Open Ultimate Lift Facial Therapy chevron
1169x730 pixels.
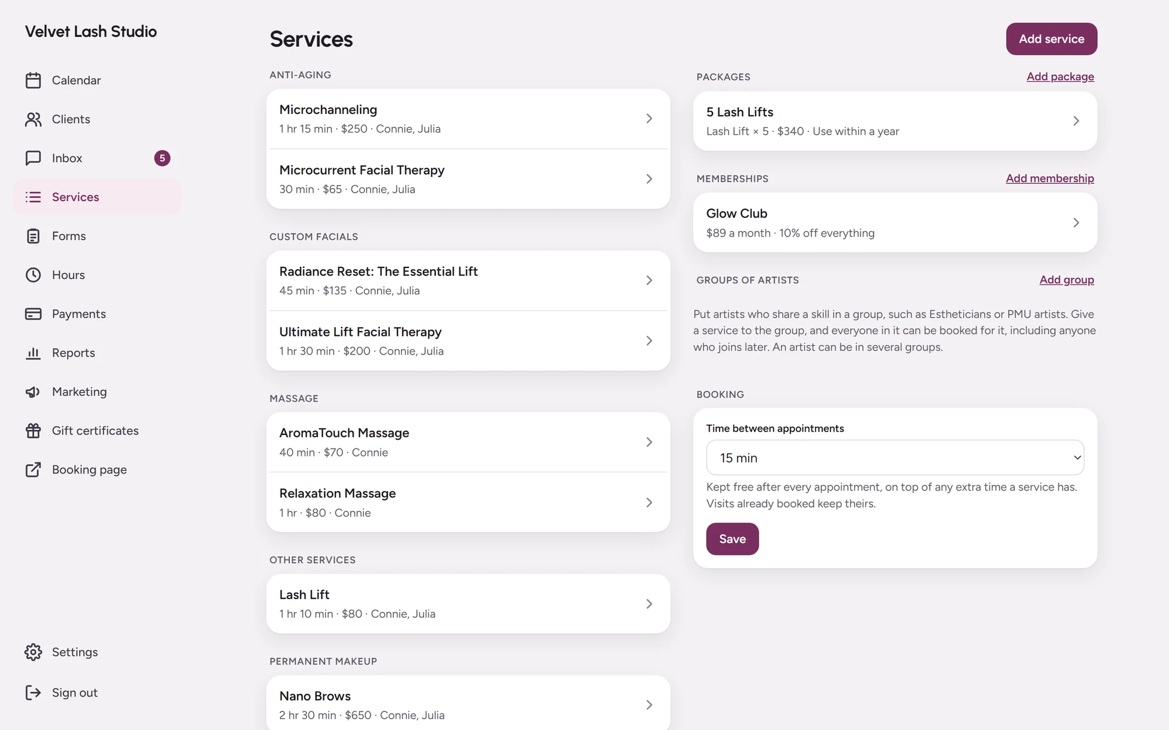649,340
